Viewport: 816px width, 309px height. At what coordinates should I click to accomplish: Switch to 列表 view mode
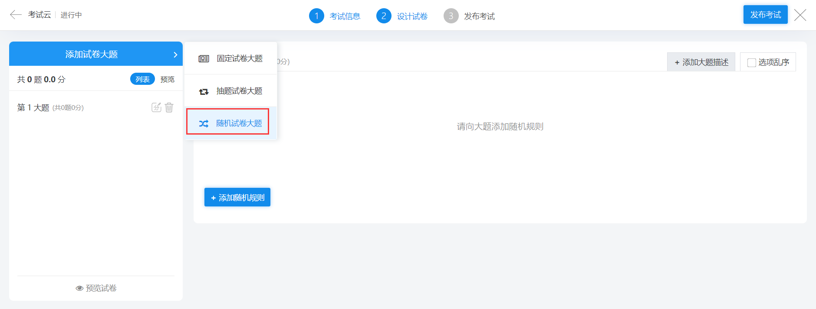pyautogui.click(x=142, y=79)
